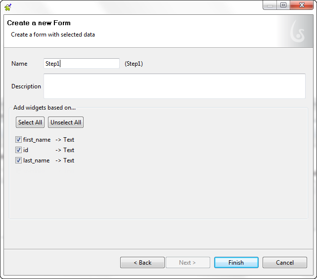The width and height of the screenshot is (317, 279).
Task: Click the 'Add widgets based on...' group label
Action: pos(45,108)
